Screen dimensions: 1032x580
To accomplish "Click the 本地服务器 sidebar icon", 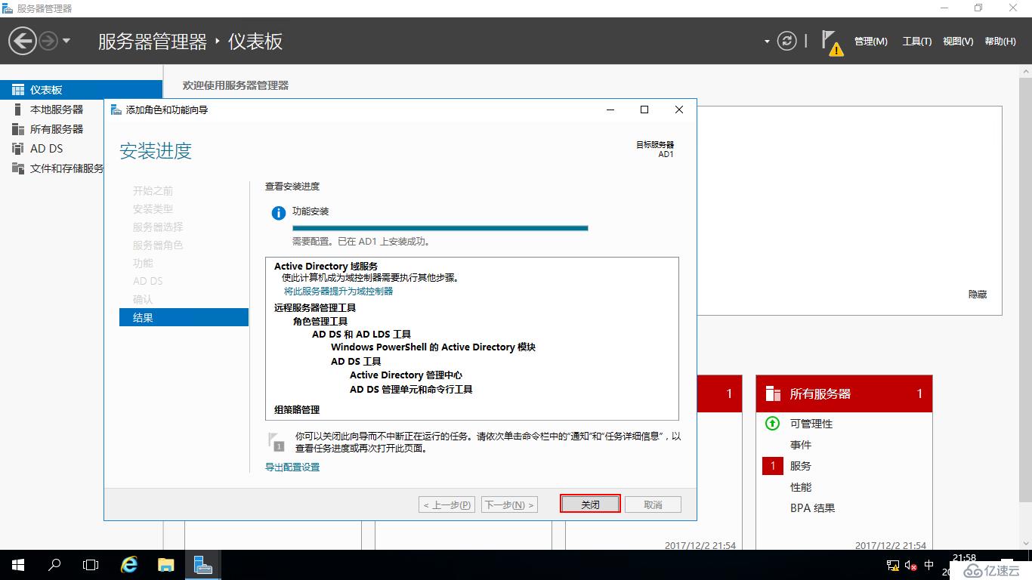I will click(x=17, y=110).
